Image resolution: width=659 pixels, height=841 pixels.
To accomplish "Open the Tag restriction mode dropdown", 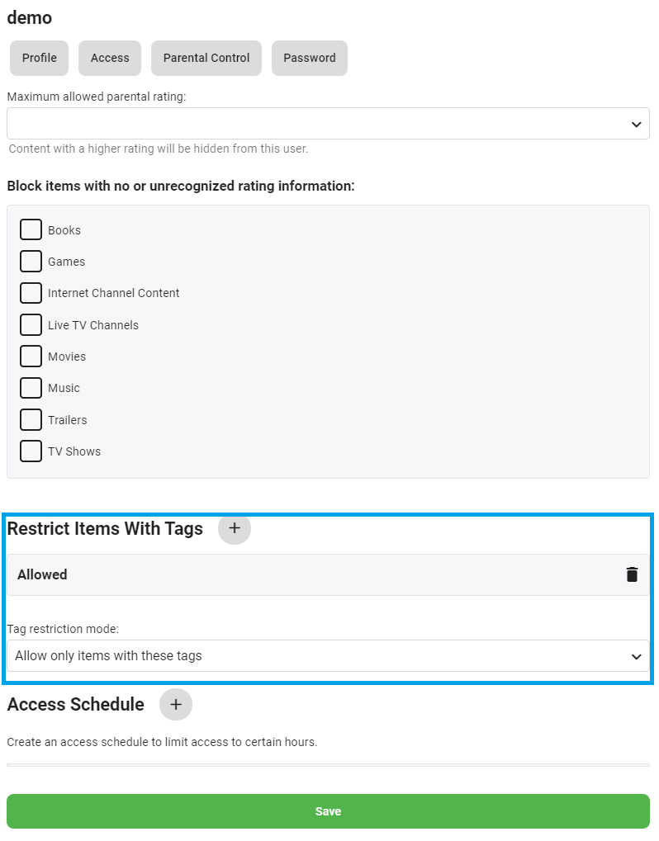I will (x=328, y=656).
